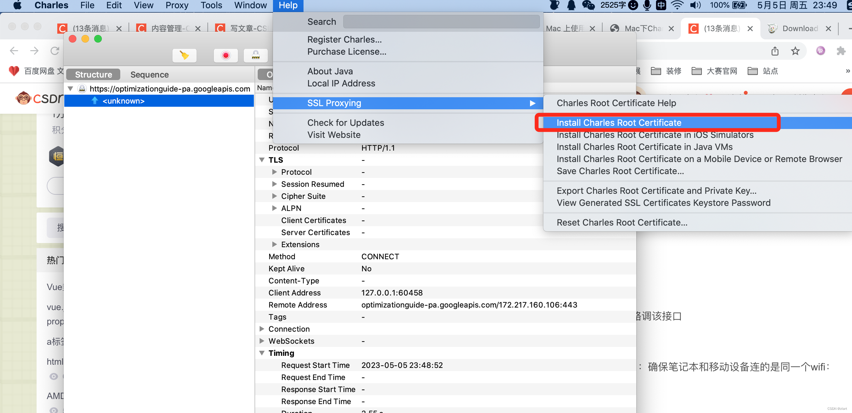Reload the browser page
The image size is (852, 413).
tap(55, 51)
